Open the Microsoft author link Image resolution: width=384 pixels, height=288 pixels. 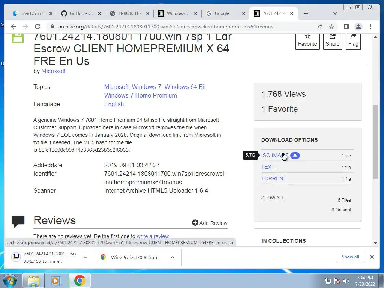tap(53, 71)
